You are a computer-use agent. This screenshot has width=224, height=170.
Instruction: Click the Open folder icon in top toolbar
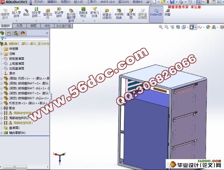tap(163, 2)
